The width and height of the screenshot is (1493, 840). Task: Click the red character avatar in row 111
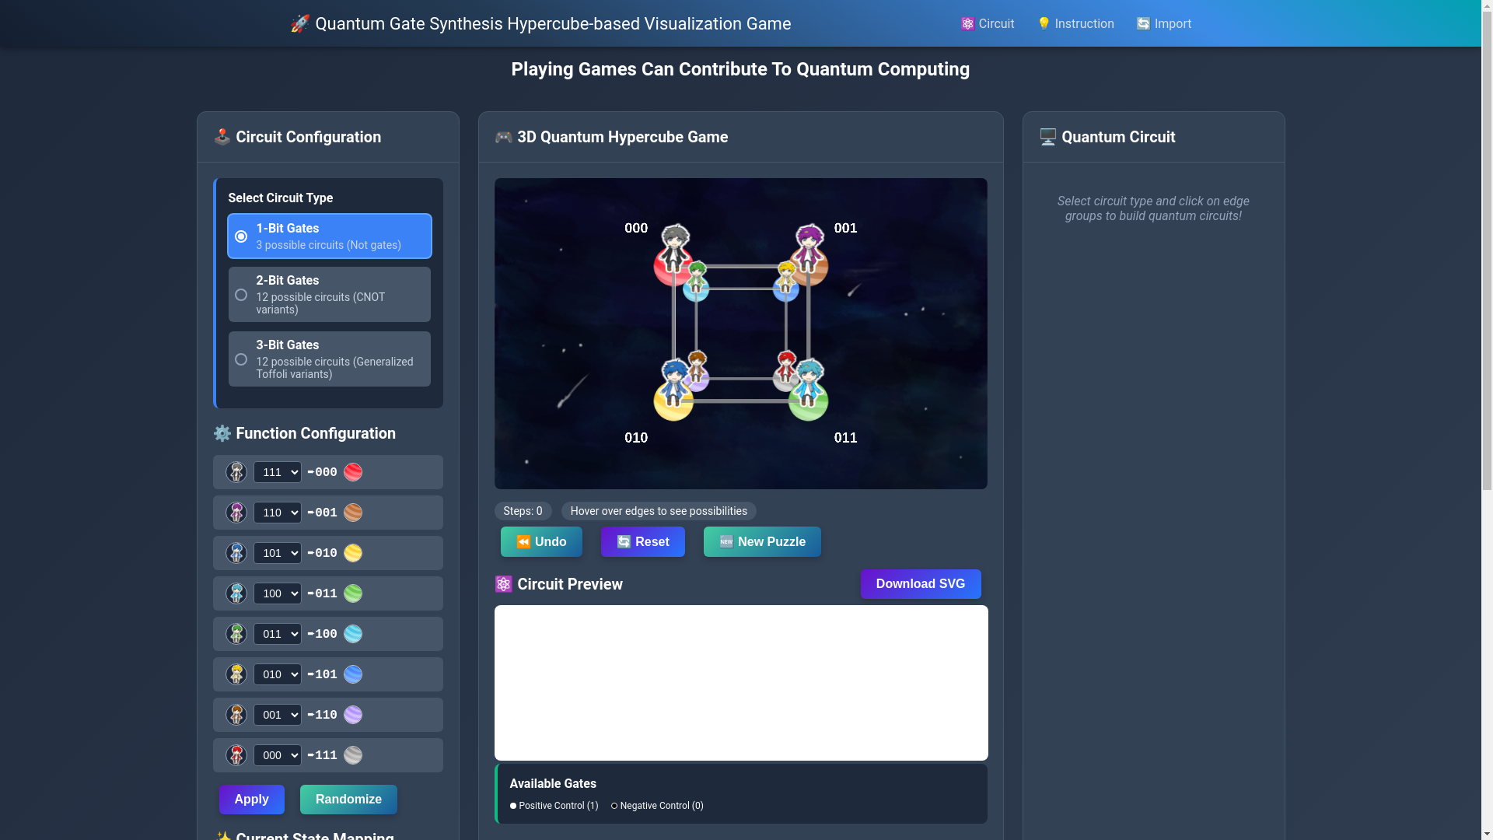pos(236,755)
